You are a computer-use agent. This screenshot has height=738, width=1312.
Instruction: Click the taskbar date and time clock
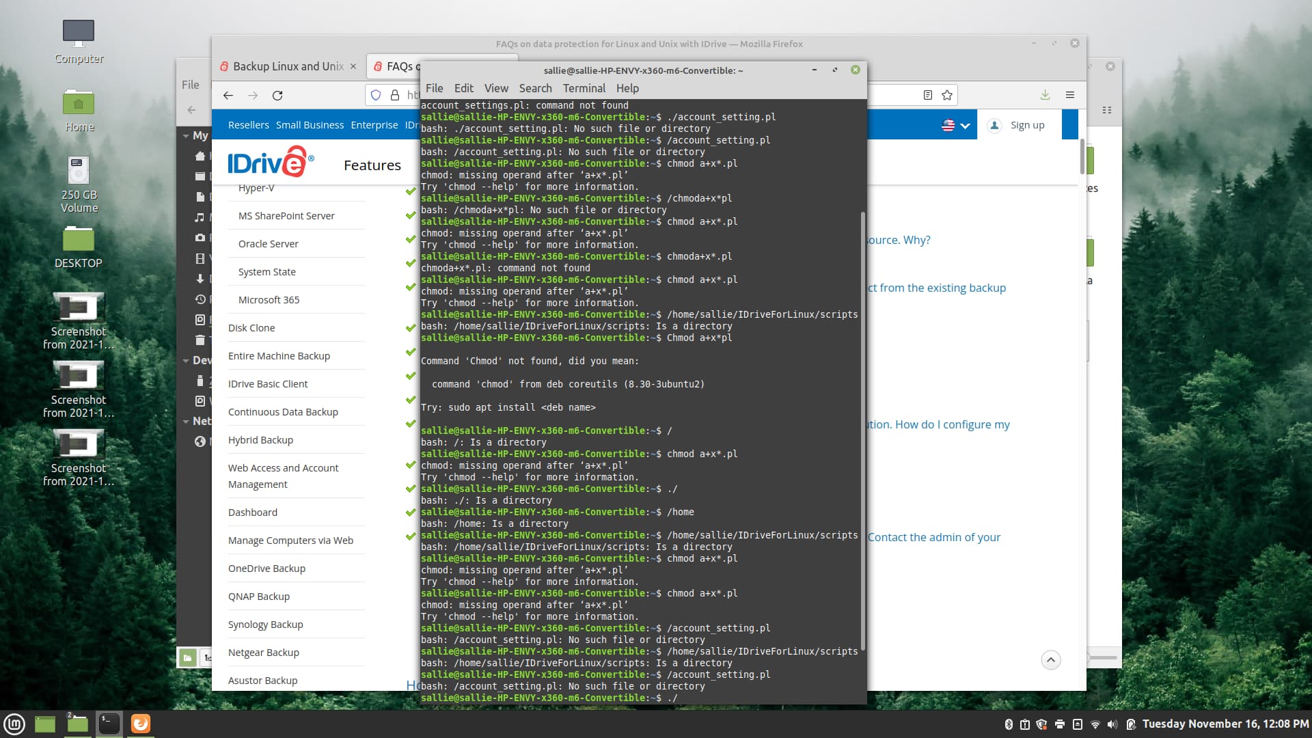coord(1225,724)
